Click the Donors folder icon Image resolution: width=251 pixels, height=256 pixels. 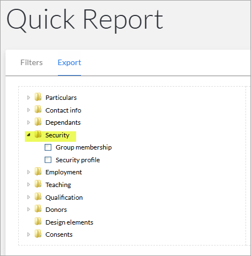38,209
